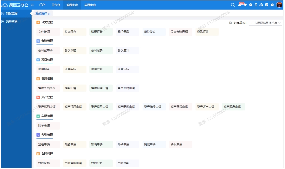This screenshot has height=169, width=285.
Task: Click the 费用报销 section icon
Action: point(38,79)
